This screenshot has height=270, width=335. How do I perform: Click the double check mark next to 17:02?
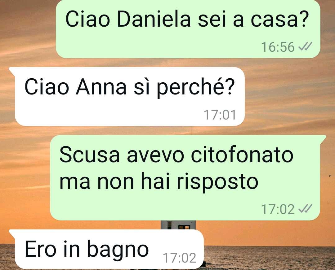pyautogui.click(x=306, y=209)
